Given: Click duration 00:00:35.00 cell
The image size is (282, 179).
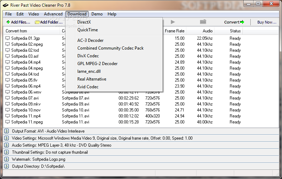Looking at the screenshot, I should 129,110.
